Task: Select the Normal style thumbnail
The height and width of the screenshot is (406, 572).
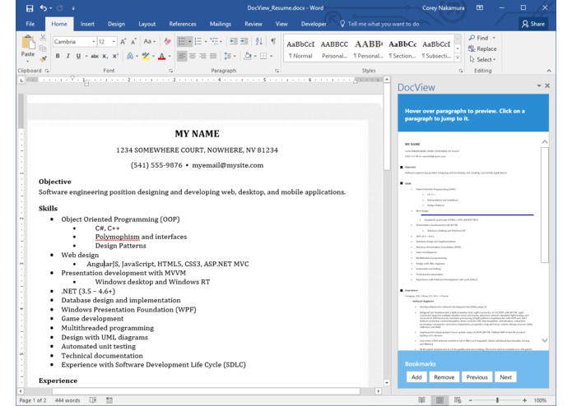Action: point(300,48)
